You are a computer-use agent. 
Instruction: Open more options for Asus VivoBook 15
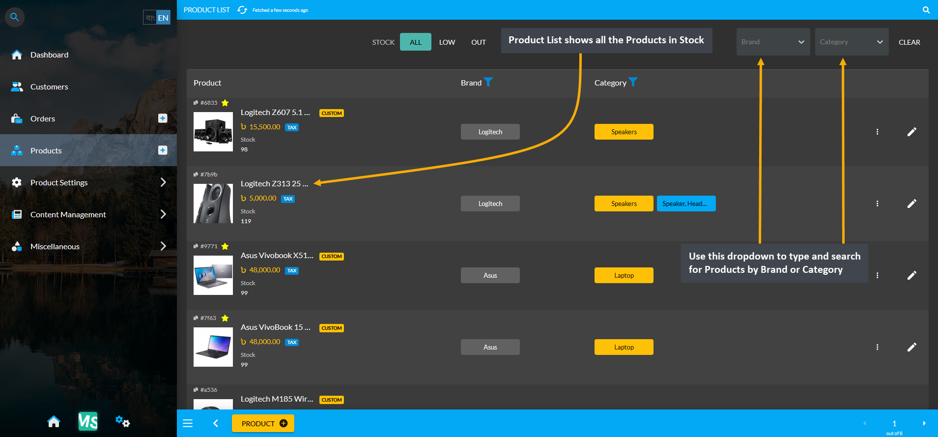click(878, 347)
